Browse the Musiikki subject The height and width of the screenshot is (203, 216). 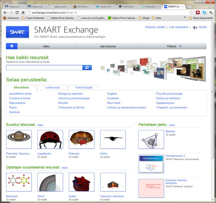point(63,103)
